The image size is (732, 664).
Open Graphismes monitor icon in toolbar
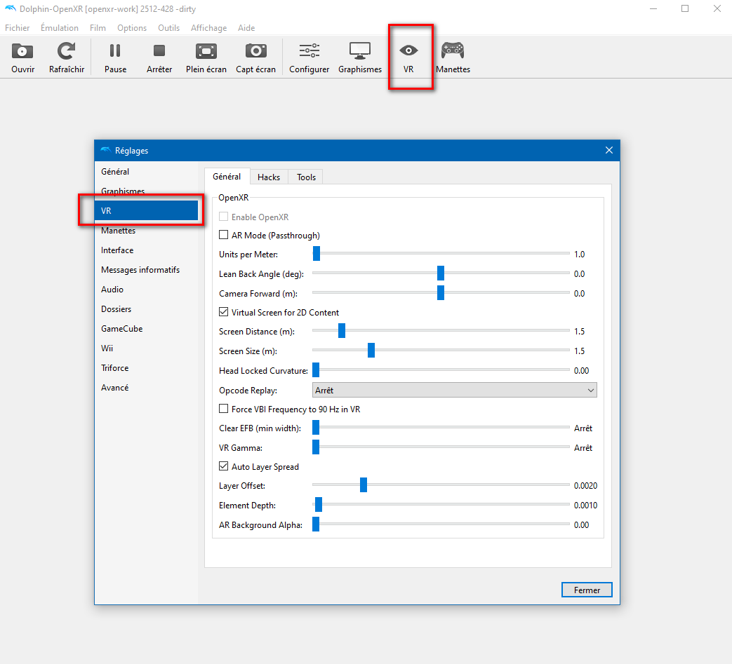coord(359,51)
